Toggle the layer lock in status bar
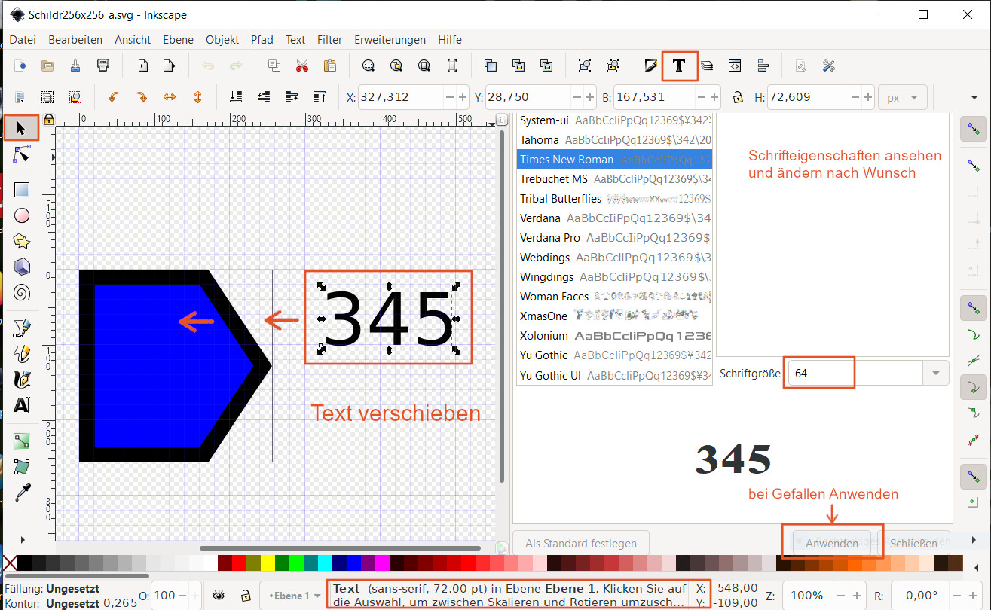 (x=245, y=596)
